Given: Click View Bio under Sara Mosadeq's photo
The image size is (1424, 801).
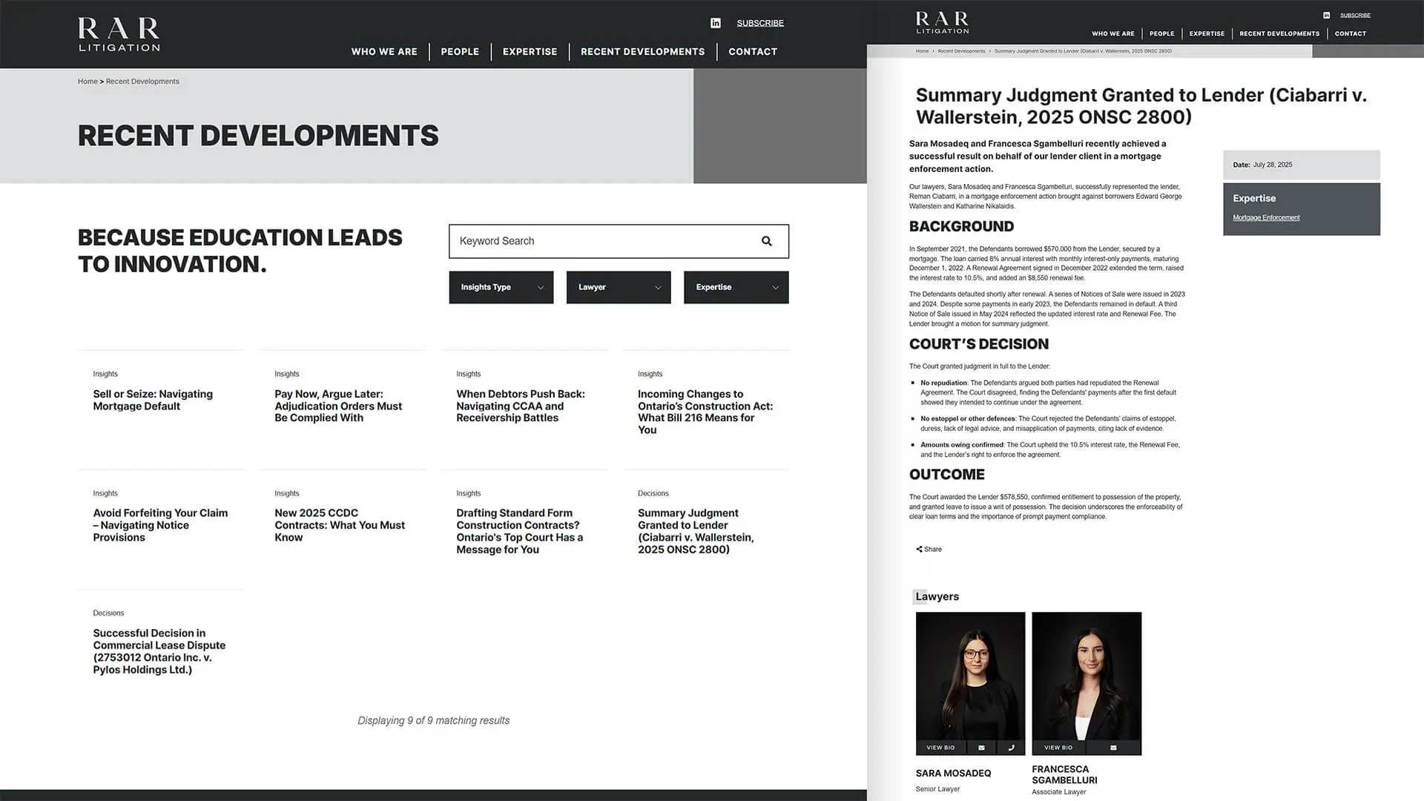Looking at the screenshot, I should pos(940,748).
